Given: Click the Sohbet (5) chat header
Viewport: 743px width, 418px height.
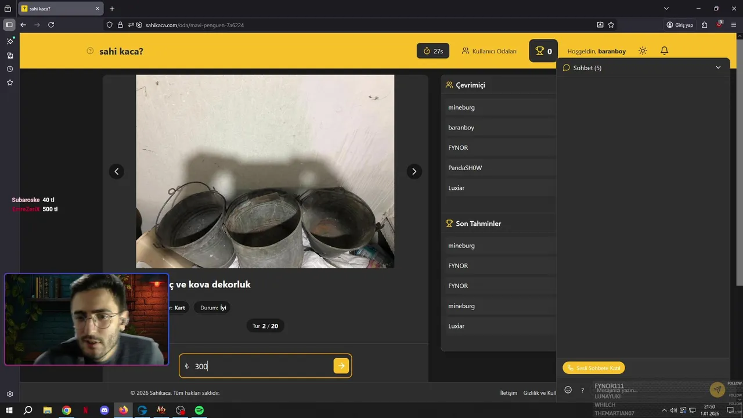Looking at the screenshot, I should (x=643, y=67).
